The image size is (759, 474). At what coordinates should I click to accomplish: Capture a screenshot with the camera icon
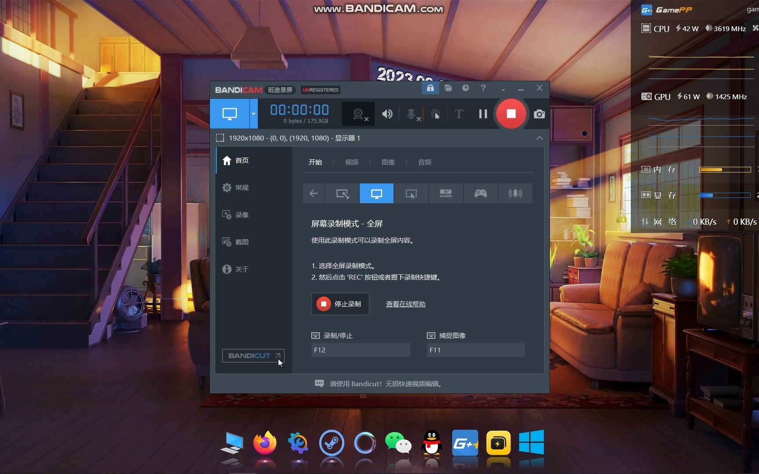coord(539,114)
